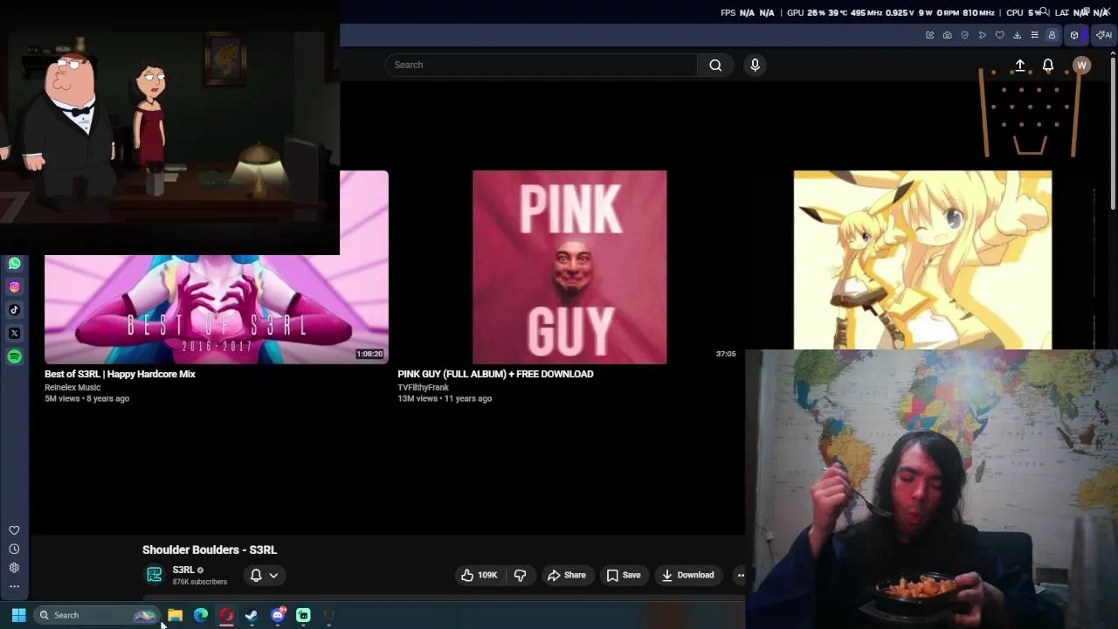
Task: Open 'PINK GUY (FULL ALBUM) + FREE DOWNLOAD' title
Action: pos(495,374)
